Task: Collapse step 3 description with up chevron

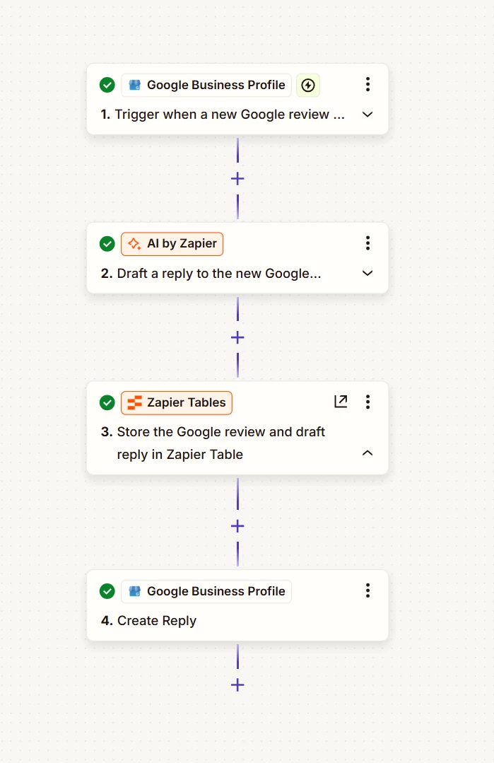Action: (x=367, y=453)
